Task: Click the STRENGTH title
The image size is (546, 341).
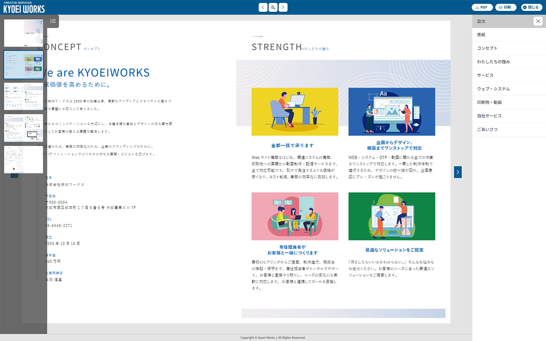Action: [277, 47]
